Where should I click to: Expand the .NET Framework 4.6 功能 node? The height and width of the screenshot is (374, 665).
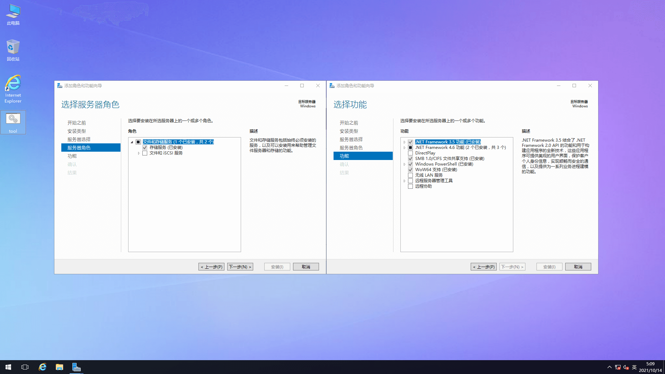(x=404, y=148)
